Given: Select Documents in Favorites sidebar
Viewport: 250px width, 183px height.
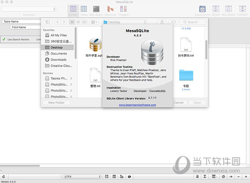Looking at the screenshot, I should pos(58,53).
